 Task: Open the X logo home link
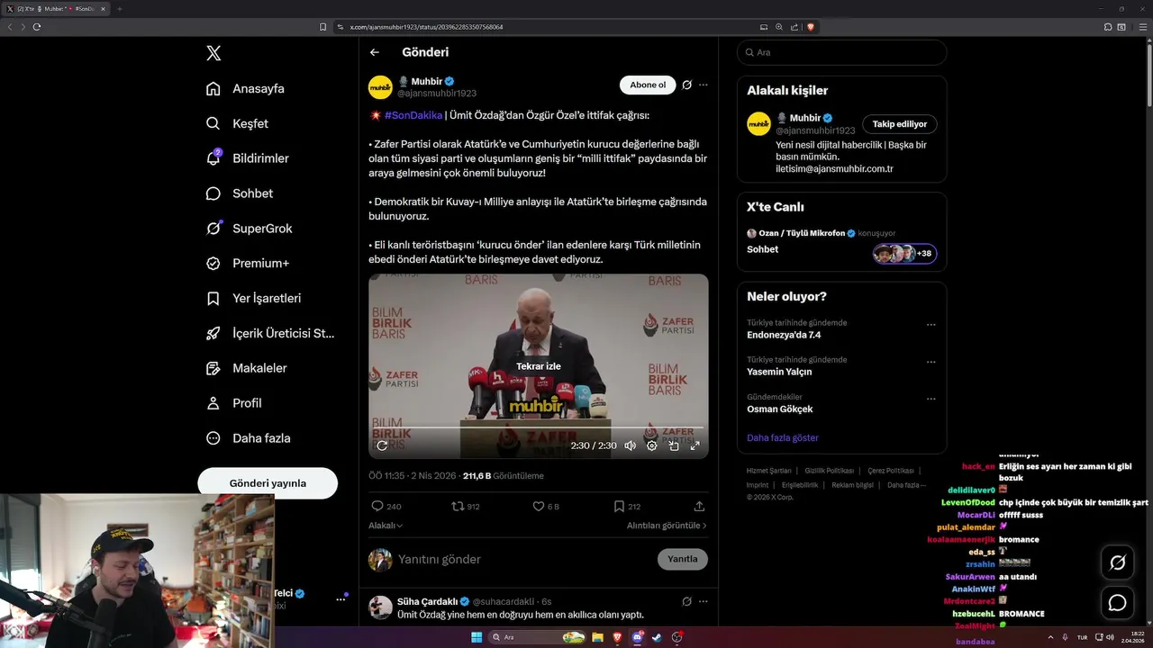point(213,53)
